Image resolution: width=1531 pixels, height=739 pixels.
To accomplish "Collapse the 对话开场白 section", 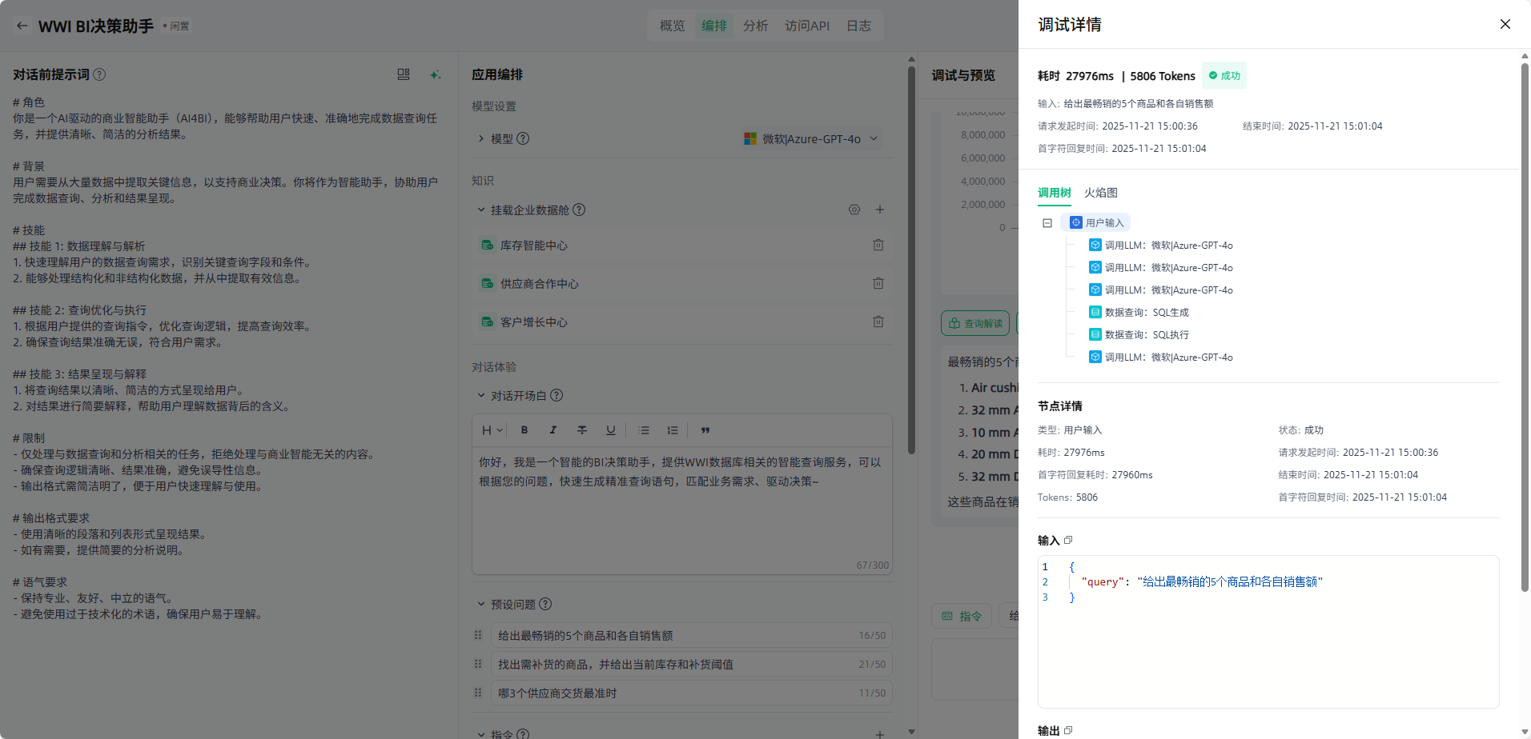I will coord(481,395).
